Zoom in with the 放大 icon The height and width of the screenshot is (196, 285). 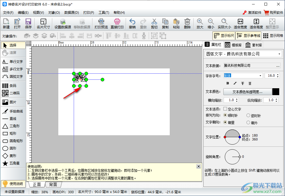coord(200,24)
